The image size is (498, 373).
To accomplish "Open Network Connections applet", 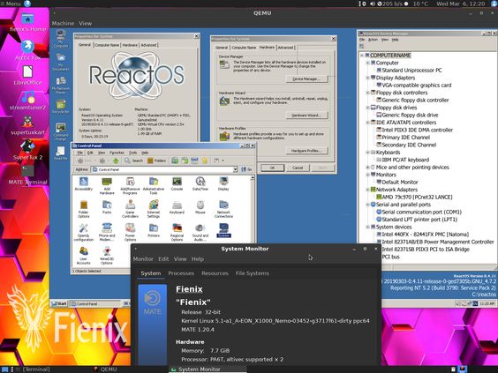I will click(223, 209).
